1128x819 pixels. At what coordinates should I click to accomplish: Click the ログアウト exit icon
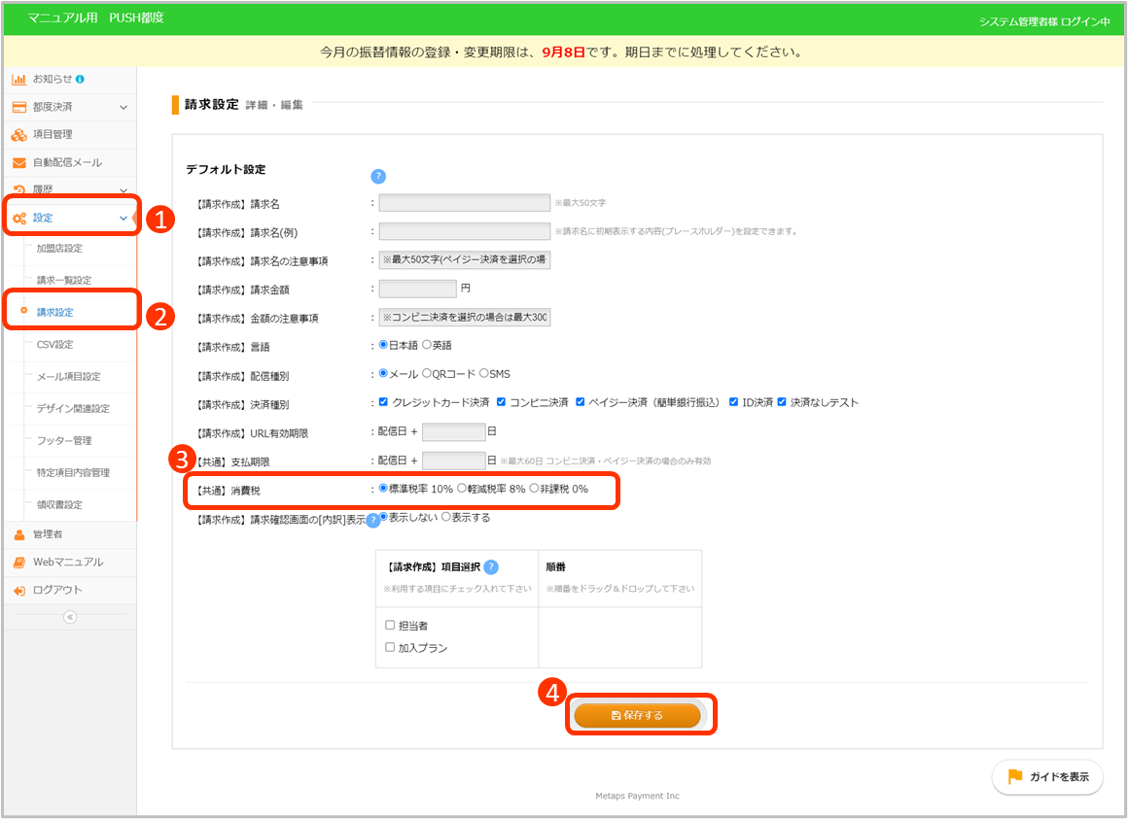[x=18, y=591]
